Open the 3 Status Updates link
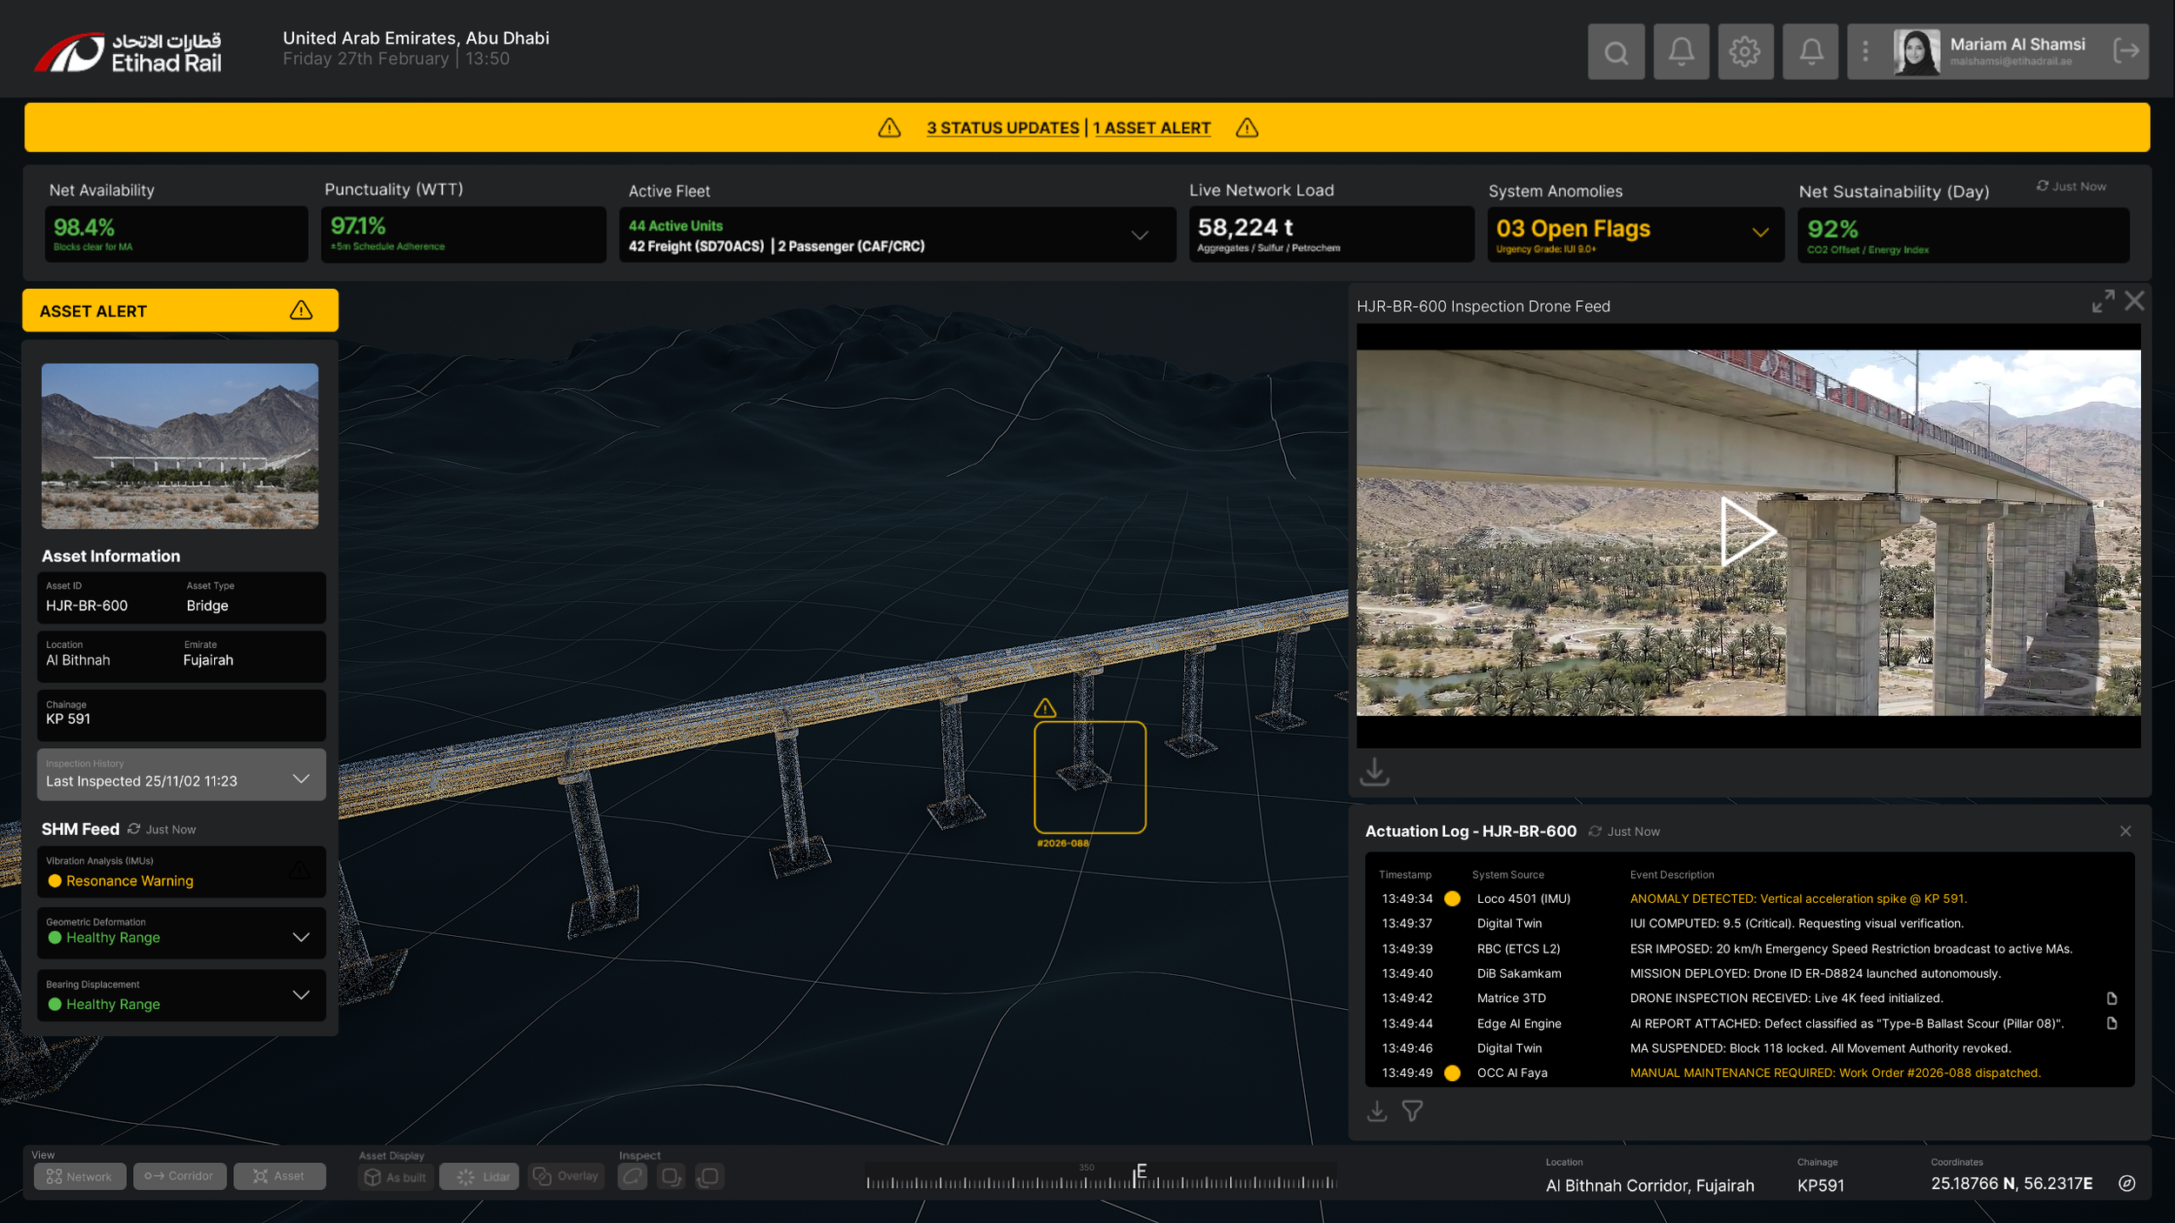Image resolution: width=2175 pixels, height=1223 pixels. pos(1002,128)
